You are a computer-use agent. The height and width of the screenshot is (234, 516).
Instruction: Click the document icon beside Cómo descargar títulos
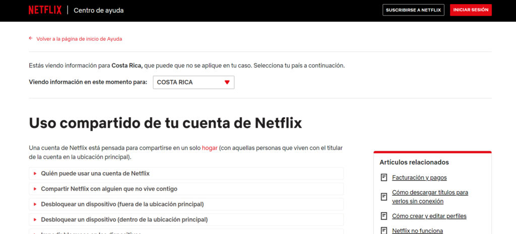[384, 196]
